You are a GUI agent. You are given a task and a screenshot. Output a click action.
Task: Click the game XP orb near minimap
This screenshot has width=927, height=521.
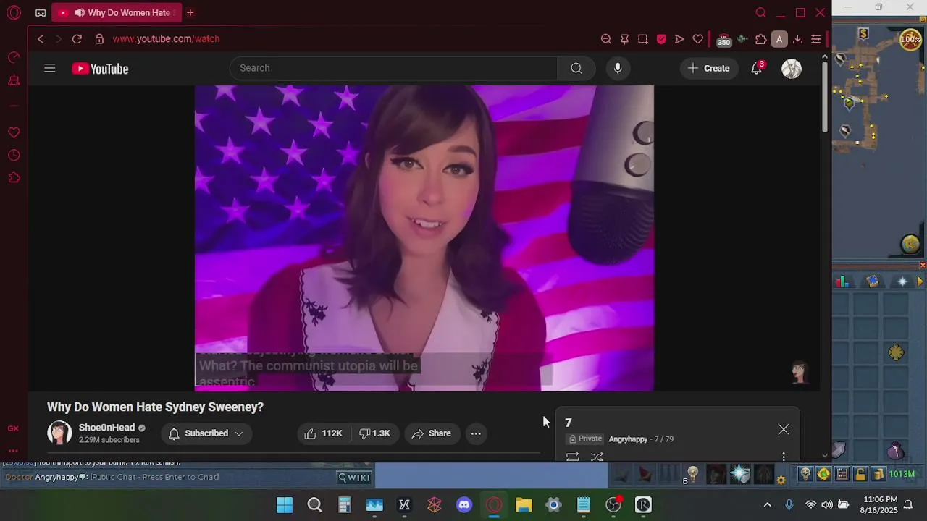[911, 40]
